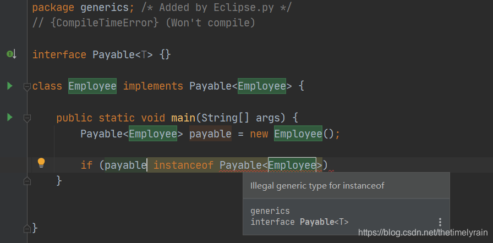
Task: Click the 'payable' variable declaration
Action: [x=210, y=134]
